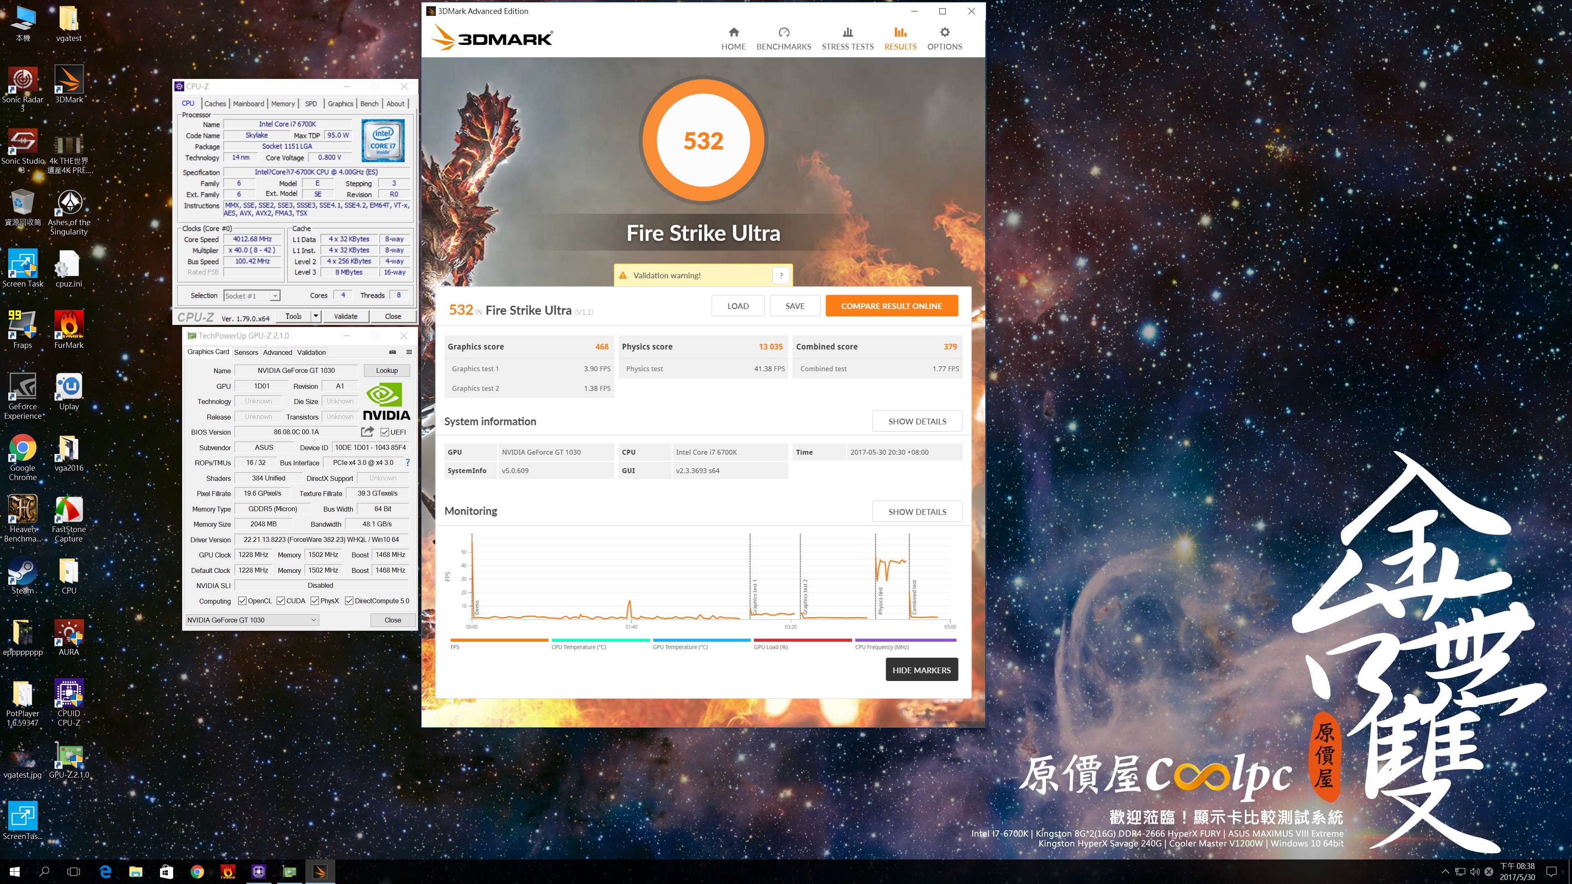Go to 3DMark HOME

tap(734, 38)
